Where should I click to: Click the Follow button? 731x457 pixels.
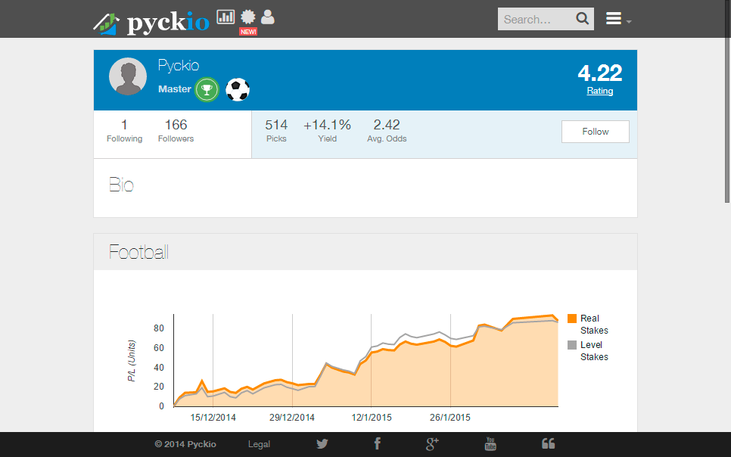pyautogui.click(x=596, y=132)
